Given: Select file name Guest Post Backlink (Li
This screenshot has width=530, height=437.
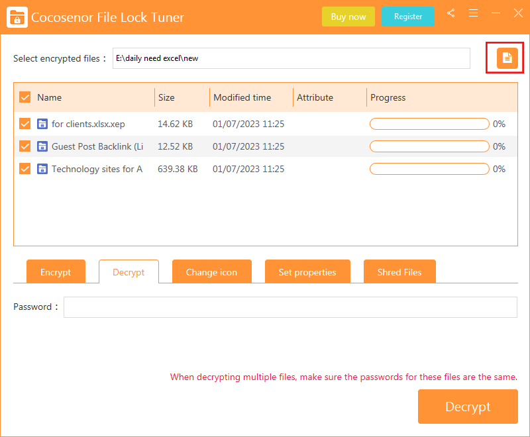Looking at the screenshot, I should point(97,146).
